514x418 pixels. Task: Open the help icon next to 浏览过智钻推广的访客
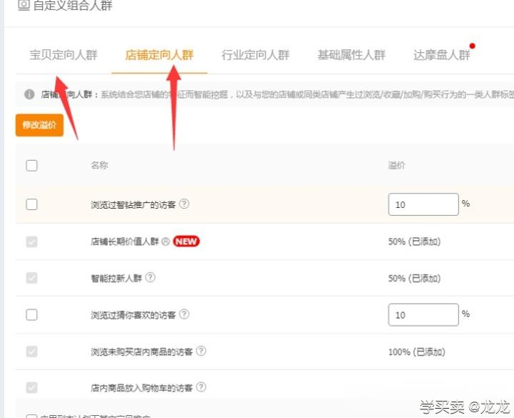184,204
